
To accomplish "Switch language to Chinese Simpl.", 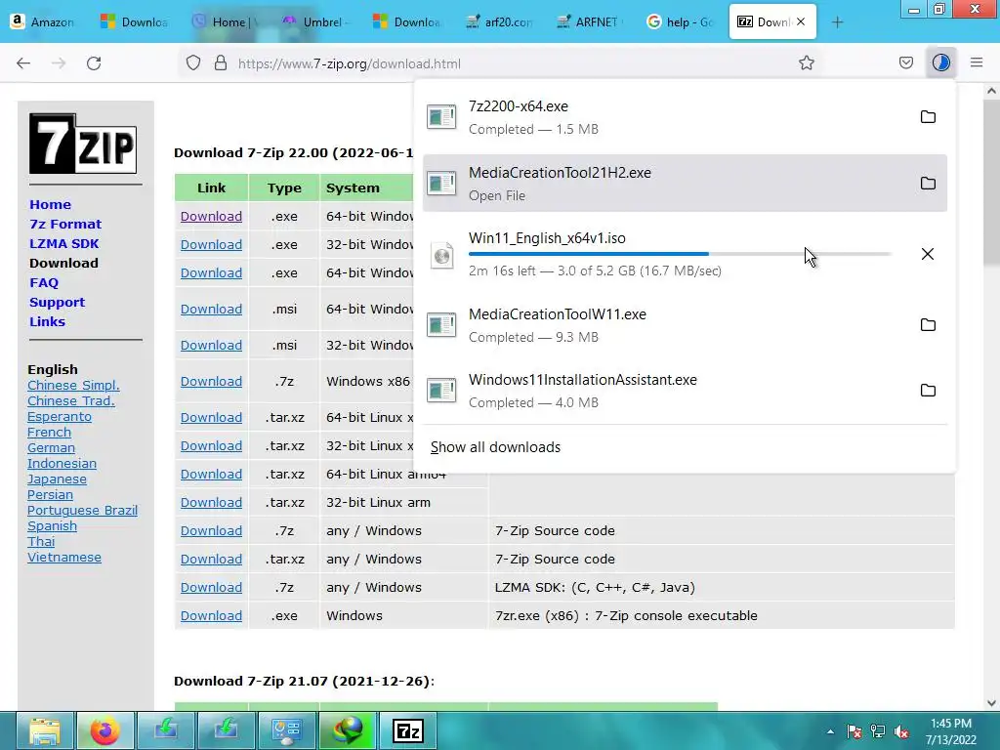I will point(73,385).
